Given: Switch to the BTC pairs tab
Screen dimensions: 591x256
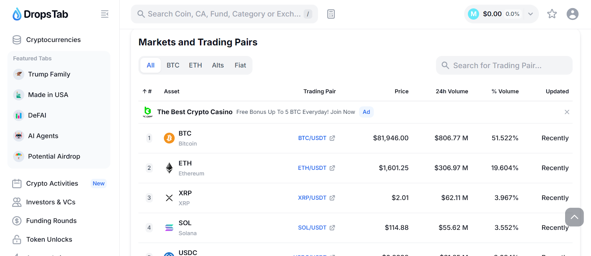Looking at the screenshot, I should (x=173, y=65).
